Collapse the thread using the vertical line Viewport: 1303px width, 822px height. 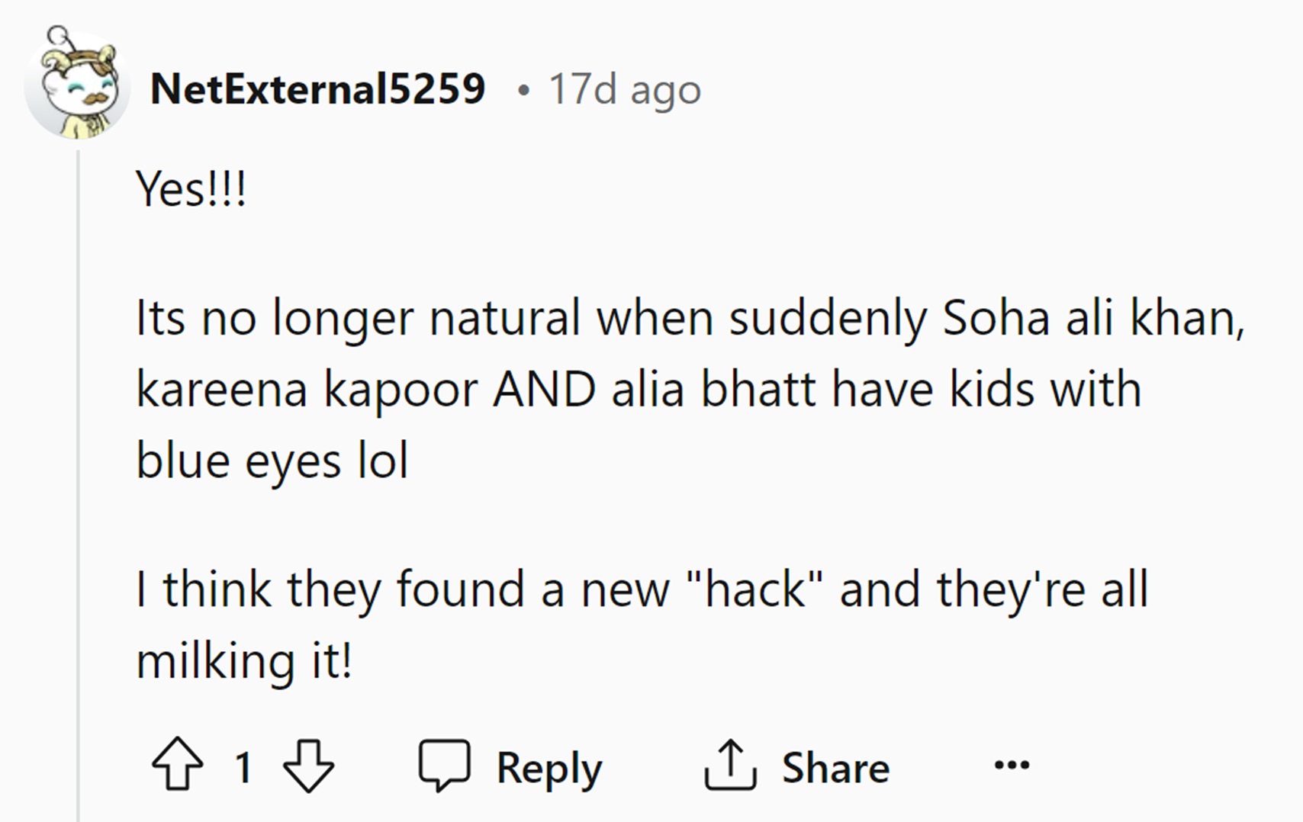[78, 488]
